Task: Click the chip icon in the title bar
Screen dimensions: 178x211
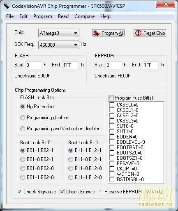Action: 6,6
